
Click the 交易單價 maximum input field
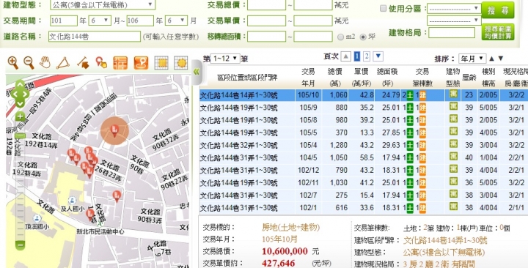click(x=313, y=21)
